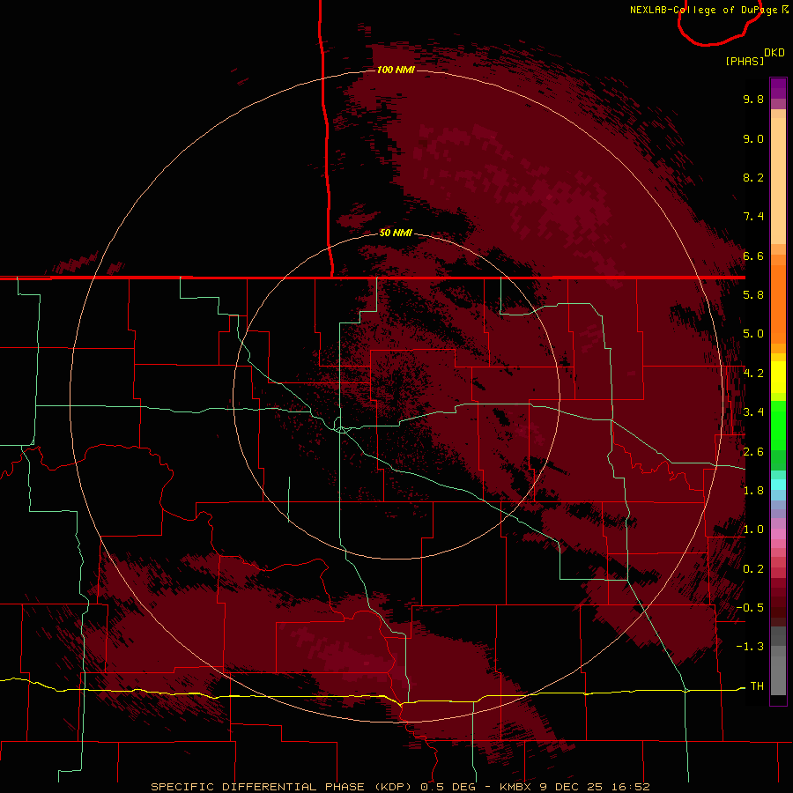Image resolution: width=793 pixels, height=793 pixels.
Task: Click the purple segment at top of color bar
Action: 778,88
